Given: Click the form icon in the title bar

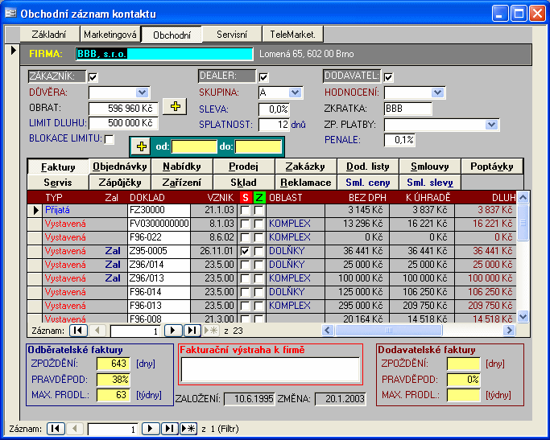Looking at the screenshot, I should coord(10,14).
